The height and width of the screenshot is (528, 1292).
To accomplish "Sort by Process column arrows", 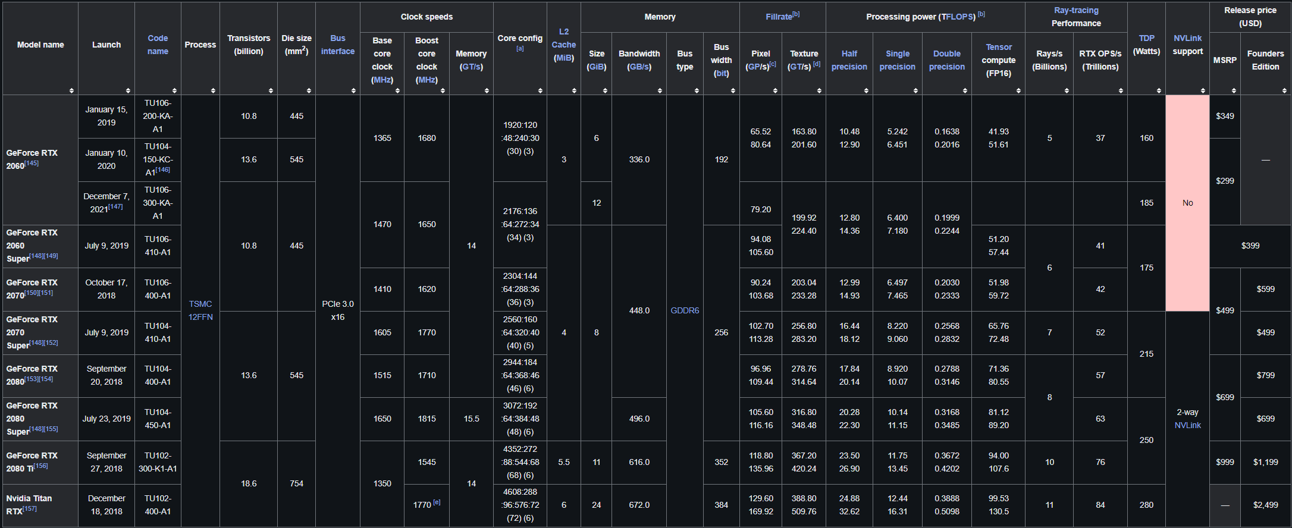I will [213, 90].
